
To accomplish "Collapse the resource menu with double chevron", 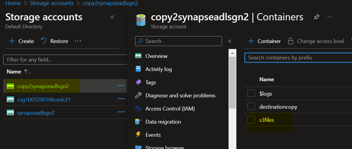I will (230, 41).
